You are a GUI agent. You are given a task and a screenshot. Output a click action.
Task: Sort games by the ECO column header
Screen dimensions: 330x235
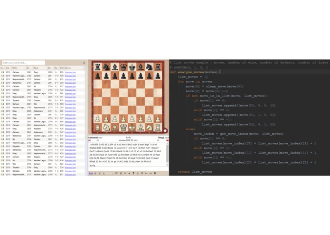[x=61, y=68]
